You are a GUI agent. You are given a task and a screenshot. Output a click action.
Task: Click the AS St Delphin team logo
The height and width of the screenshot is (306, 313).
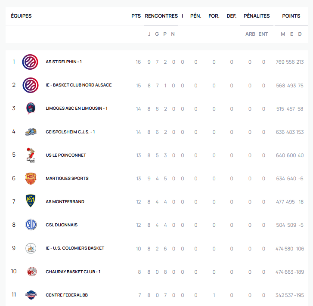click(x=30, y=62)
